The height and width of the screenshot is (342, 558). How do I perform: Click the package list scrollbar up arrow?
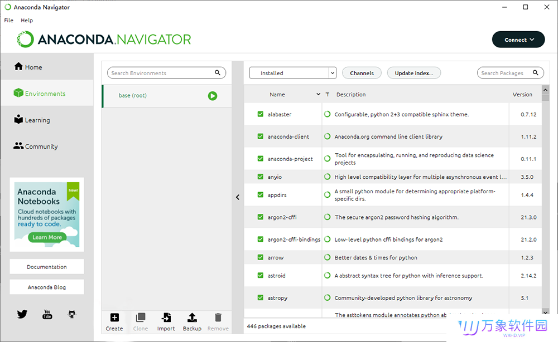[x=546, y=90]
